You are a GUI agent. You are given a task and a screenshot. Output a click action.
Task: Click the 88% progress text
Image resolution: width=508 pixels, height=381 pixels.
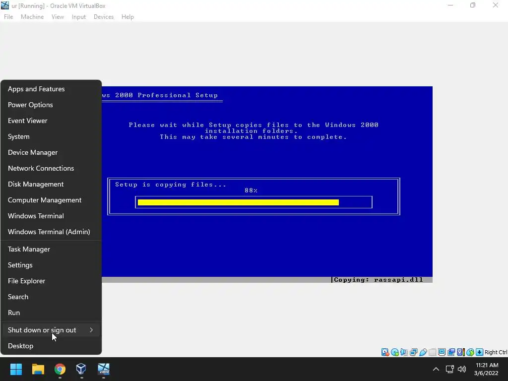point(251,190)
